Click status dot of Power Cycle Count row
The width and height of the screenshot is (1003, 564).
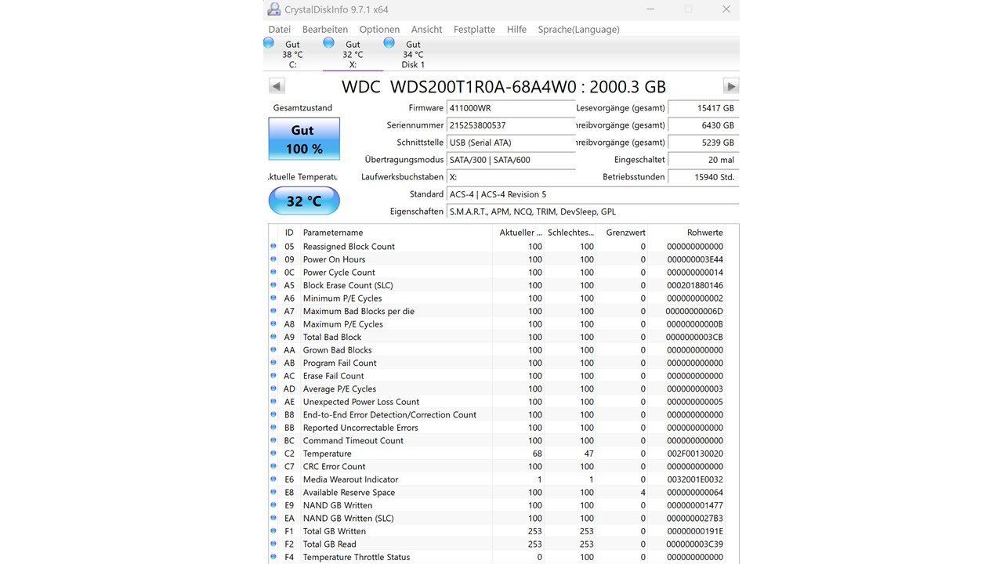click(x=273, y=273)
